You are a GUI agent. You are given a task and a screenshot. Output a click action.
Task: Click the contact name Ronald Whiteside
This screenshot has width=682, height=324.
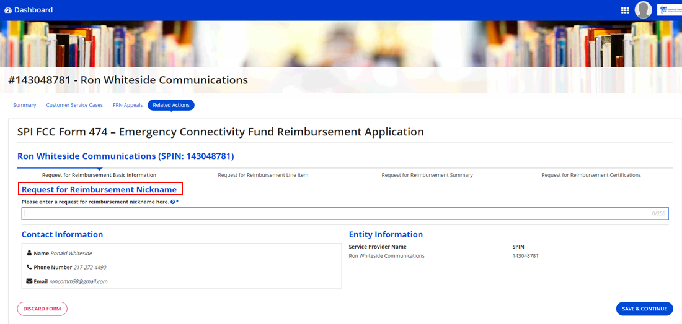point(71,254)
